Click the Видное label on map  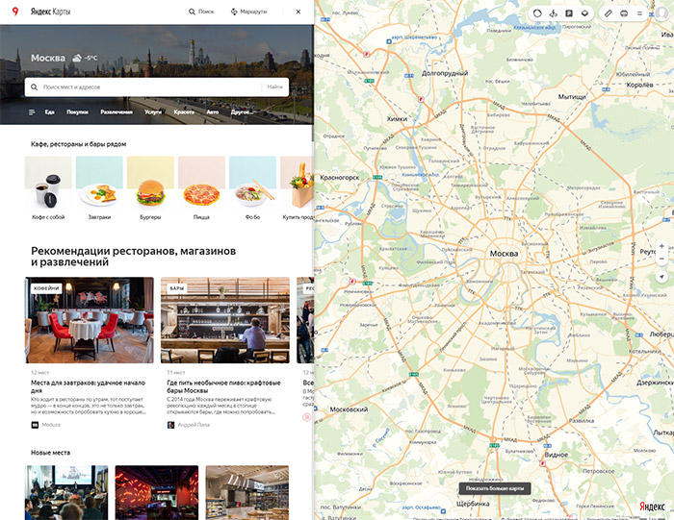[x=557, y=455]
